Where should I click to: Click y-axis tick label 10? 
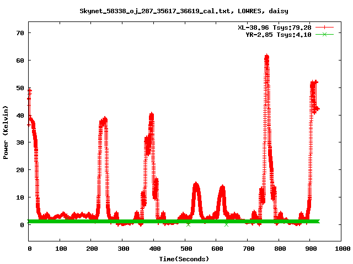(20, 197)
